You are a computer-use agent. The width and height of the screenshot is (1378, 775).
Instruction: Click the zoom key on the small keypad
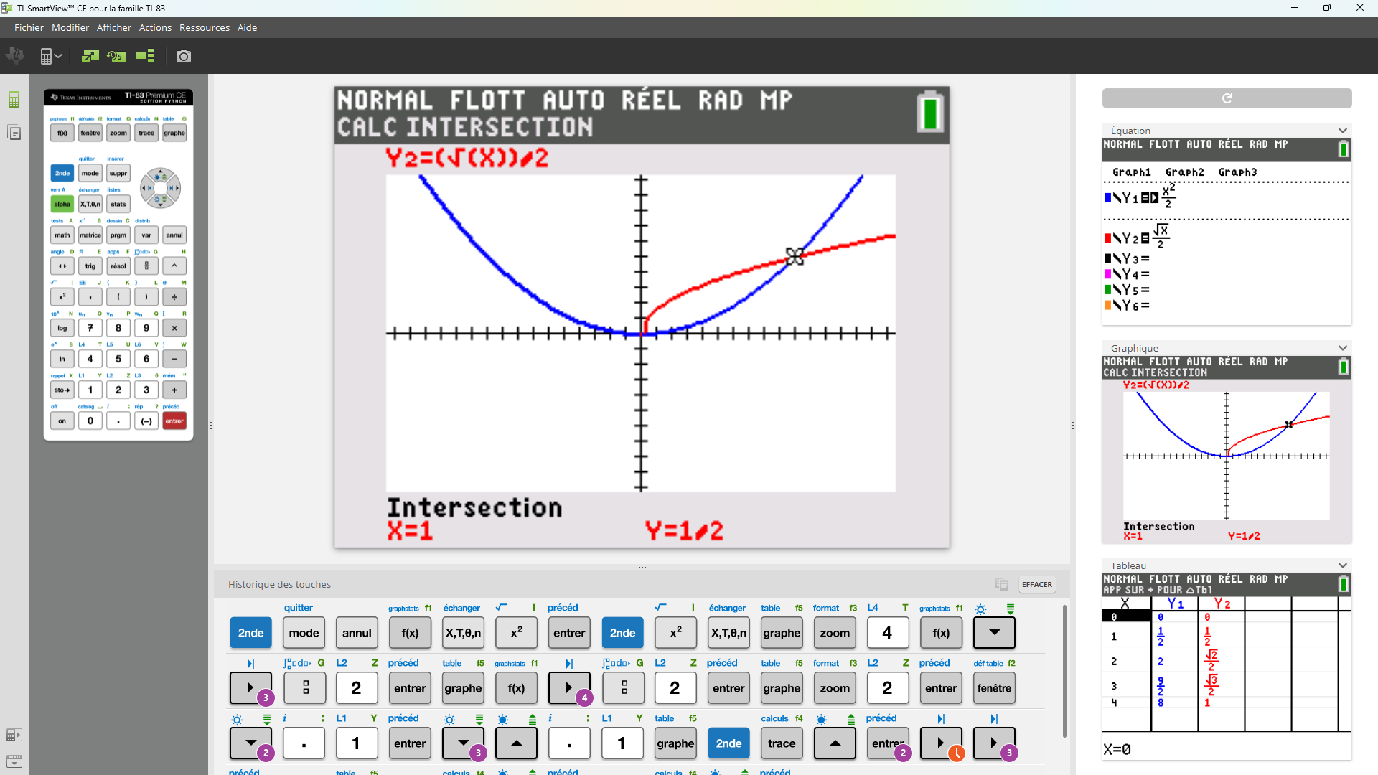(118, 133)
